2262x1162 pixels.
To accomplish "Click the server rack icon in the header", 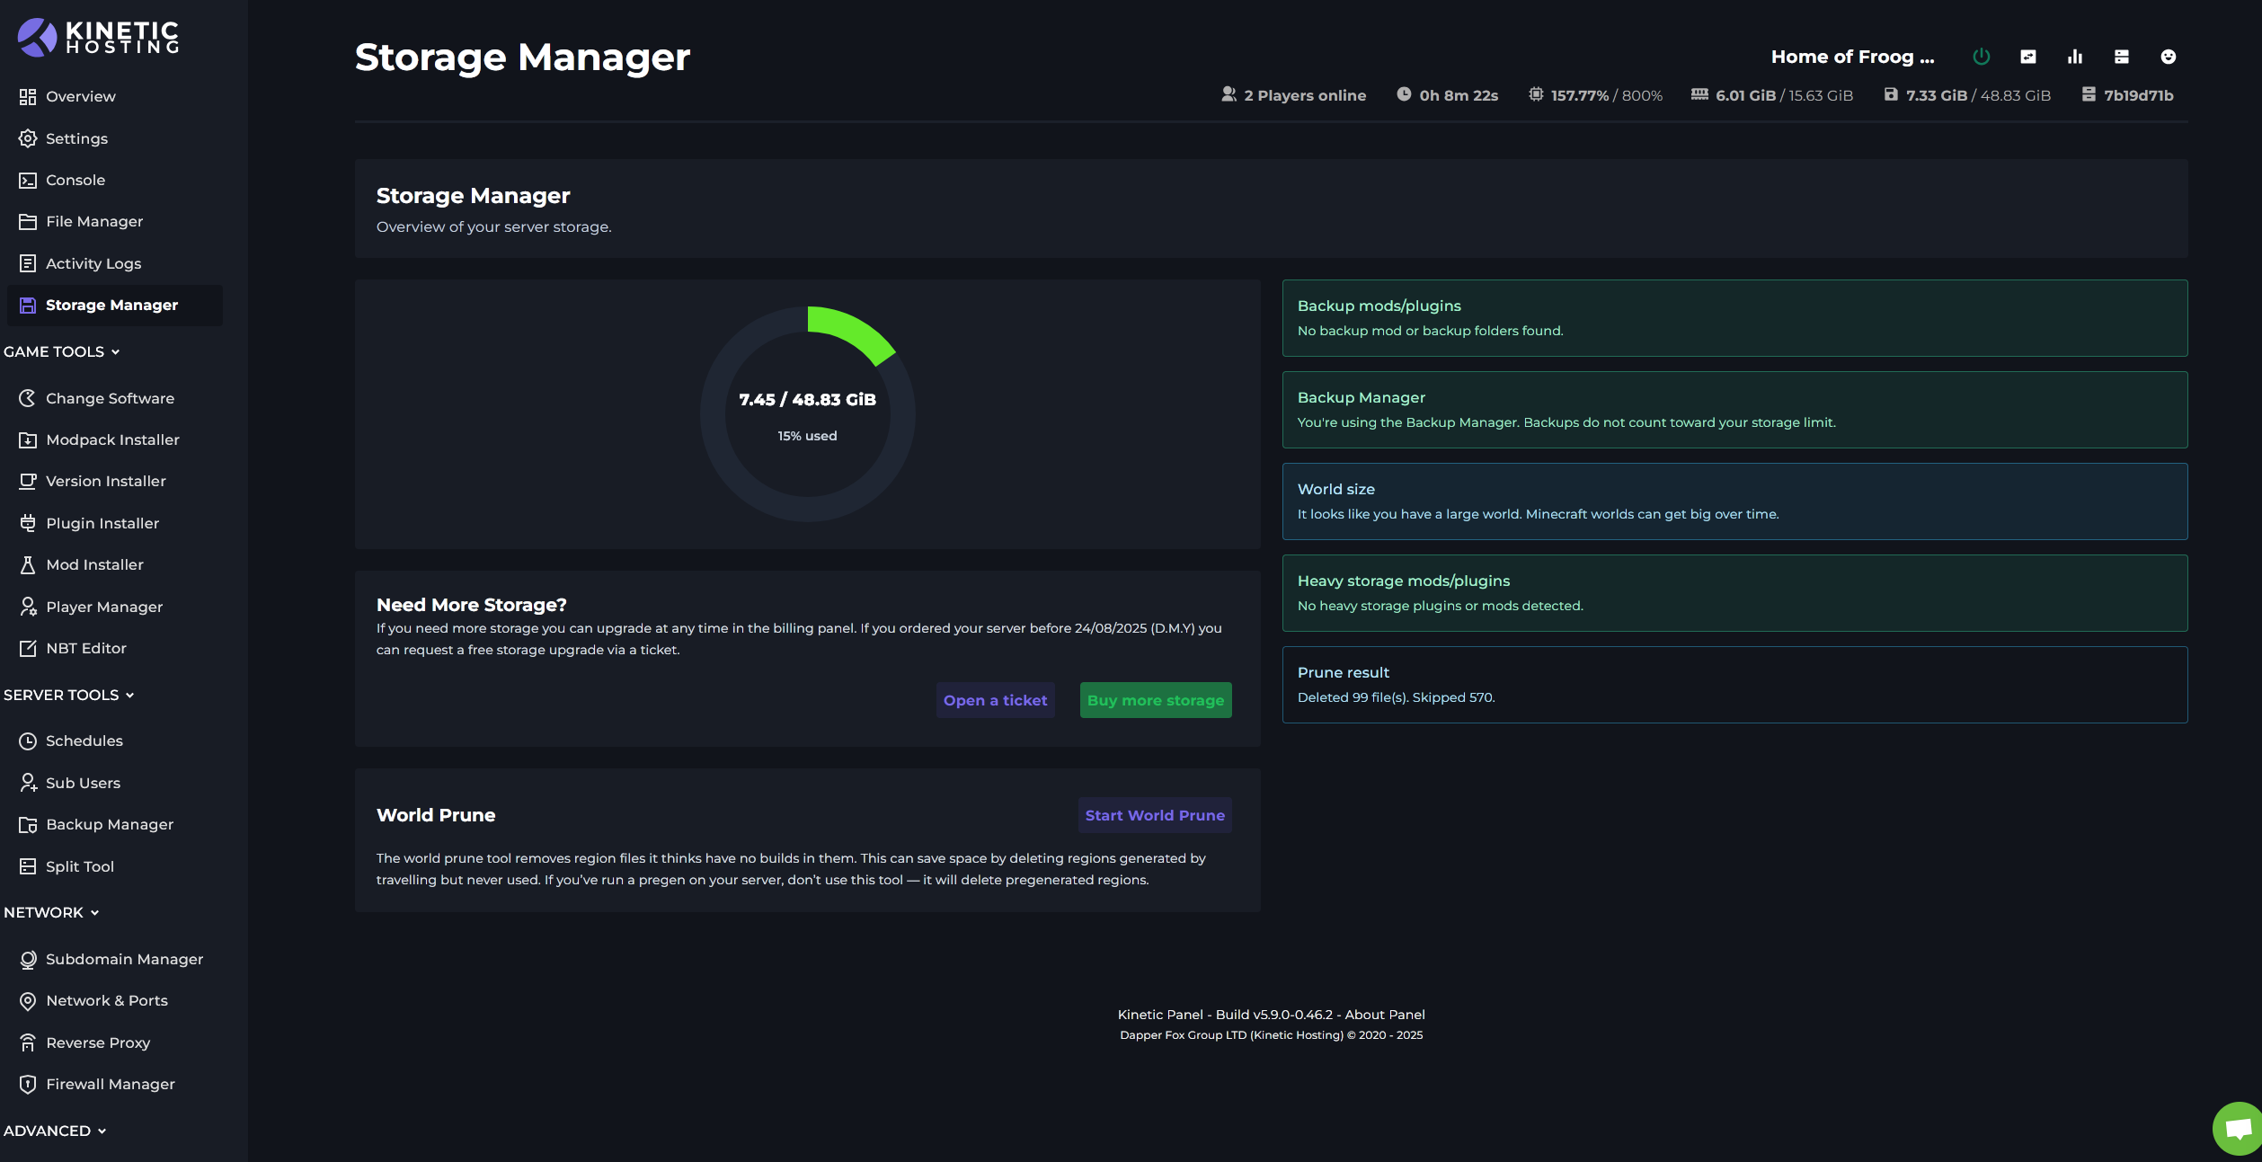I will coord(2121,56).
